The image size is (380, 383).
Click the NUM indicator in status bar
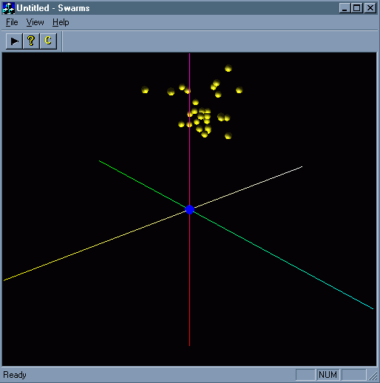coord(328,375)
